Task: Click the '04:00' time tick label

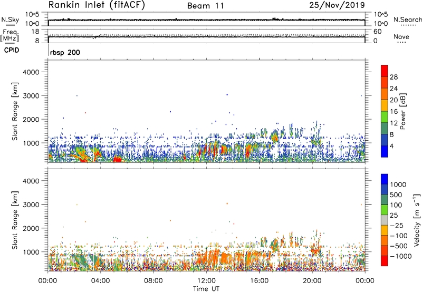Action: pyautogui.click(x=100, y=281)
